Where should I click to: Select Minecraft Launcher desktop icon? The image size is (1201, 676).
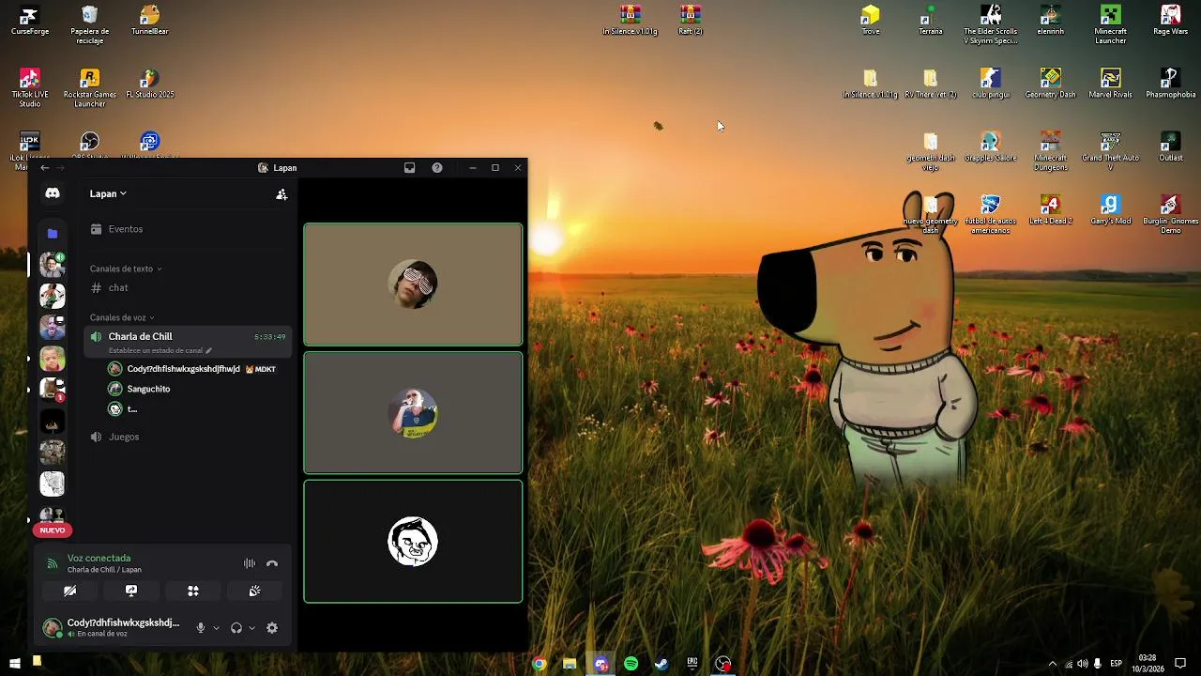(x=1110, y=24)
